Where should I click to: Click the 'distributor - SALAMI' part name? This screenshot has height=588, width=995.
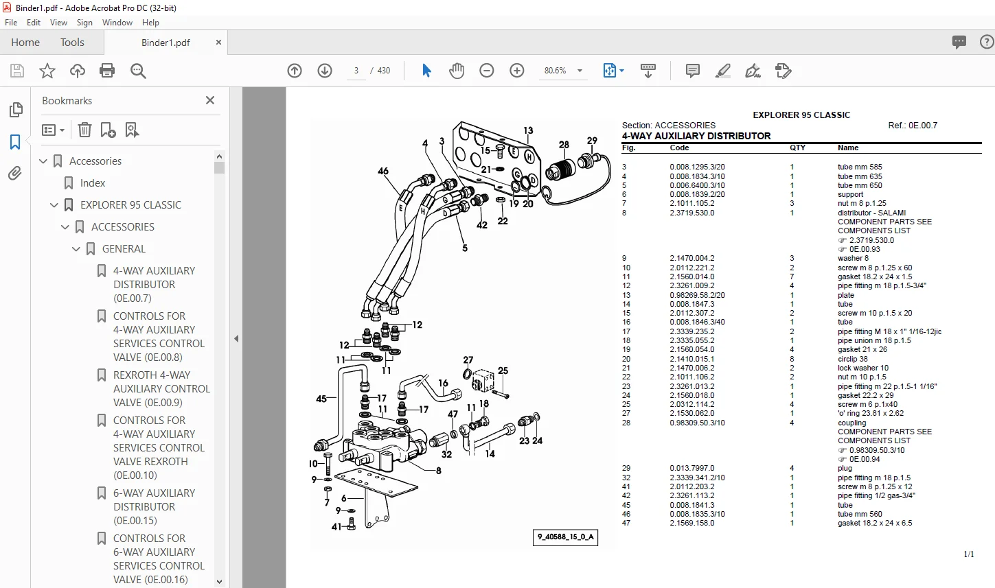coord(871,213)
